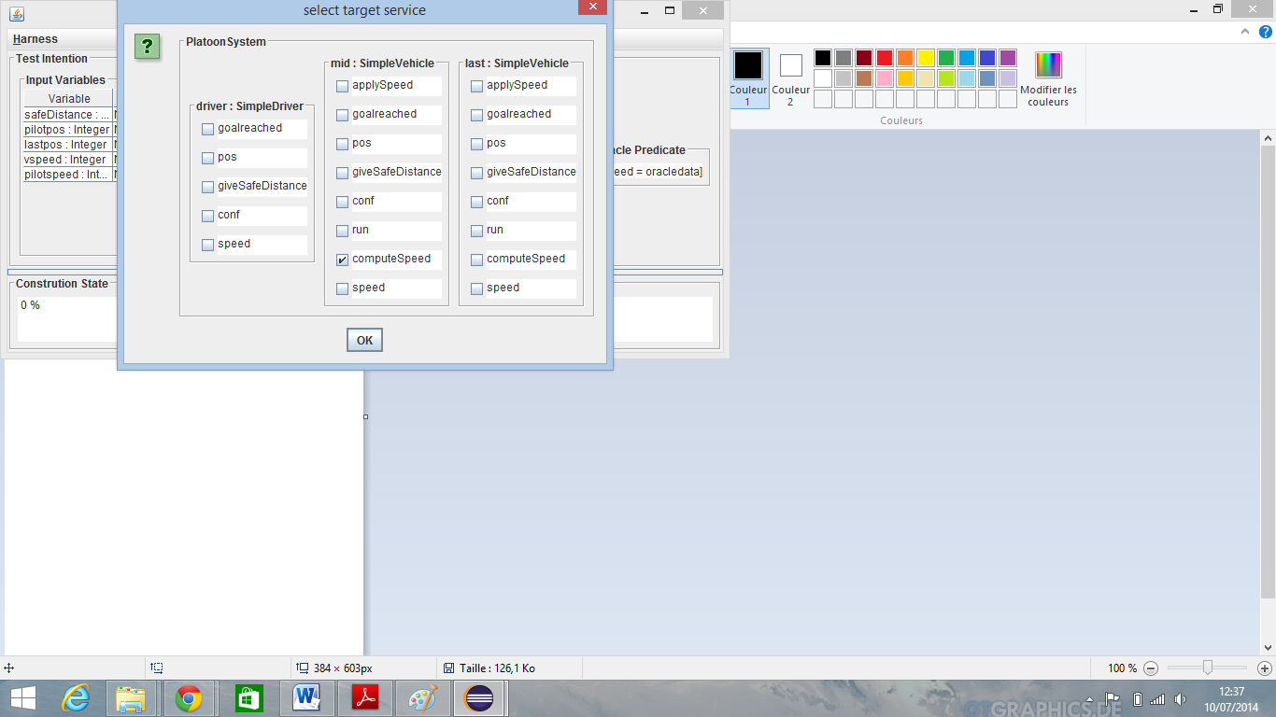Click the zoom in plus icon
Screen dimensions: 1276x717
point(1264,668)
